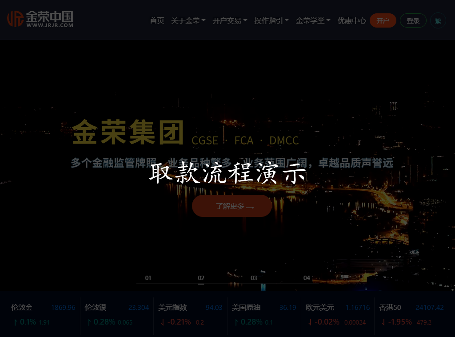
Task: Click the red 开户 button
Action: [x=383, y=20]
